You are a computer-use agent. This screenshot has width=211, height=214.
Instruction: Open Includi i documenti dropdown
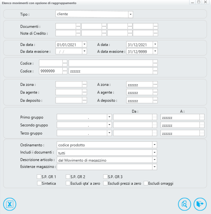click(x=155, y=153)
